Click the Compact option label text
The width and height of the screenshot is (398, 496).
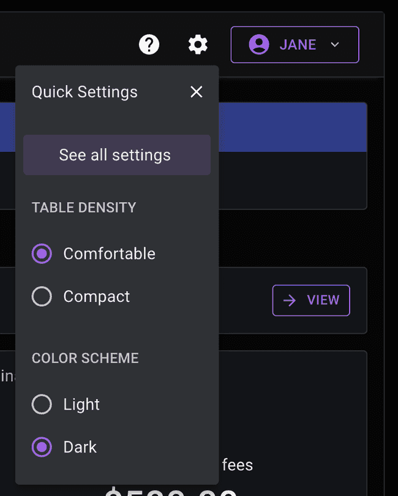click(97, 296)
